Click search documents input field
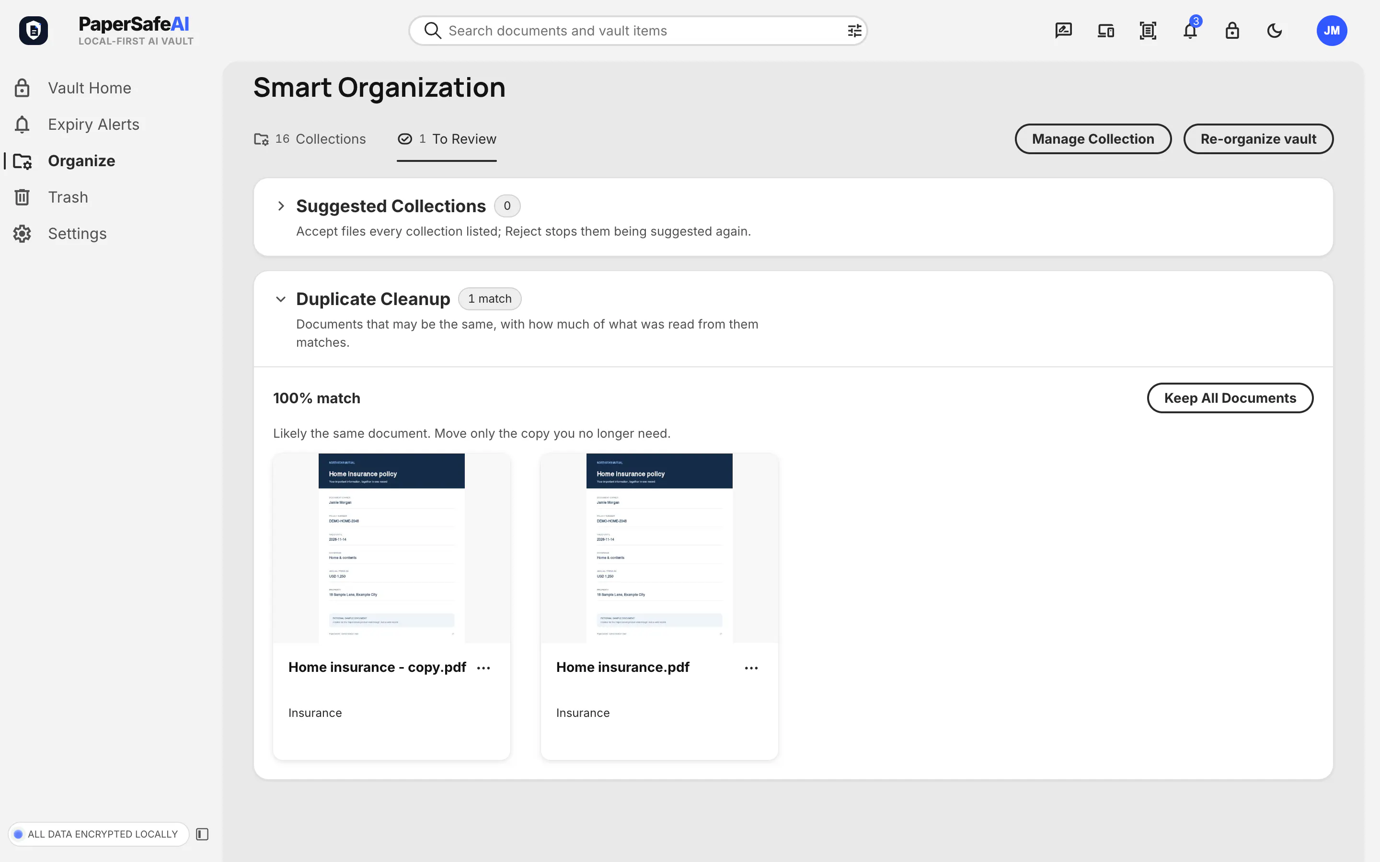The width and height of the screenshot is (1380, 862). click(x=638, y=31)
